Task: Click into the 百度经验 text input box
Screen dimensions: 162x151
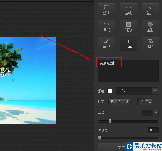Action: [x=128, y=71]
